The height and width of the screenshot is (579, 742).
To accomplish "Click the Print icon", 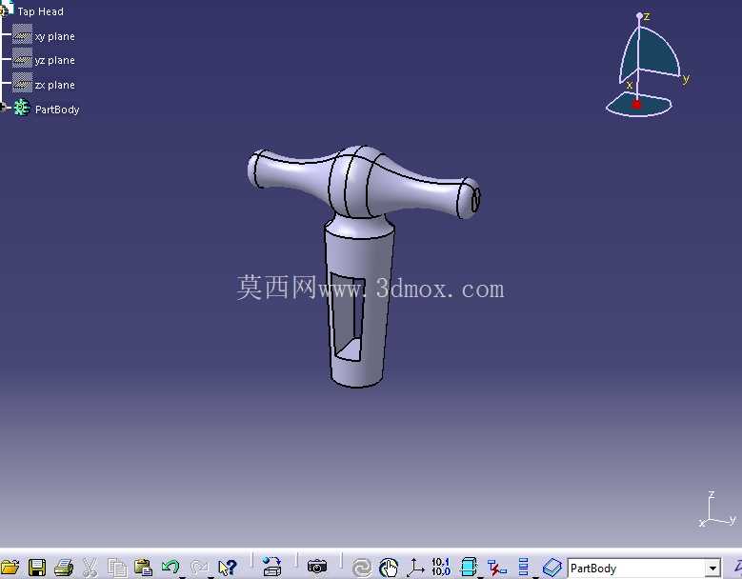I will tap(64, 568).
